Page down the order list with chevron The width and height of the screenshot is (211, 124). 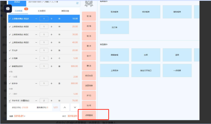(75, 107)
